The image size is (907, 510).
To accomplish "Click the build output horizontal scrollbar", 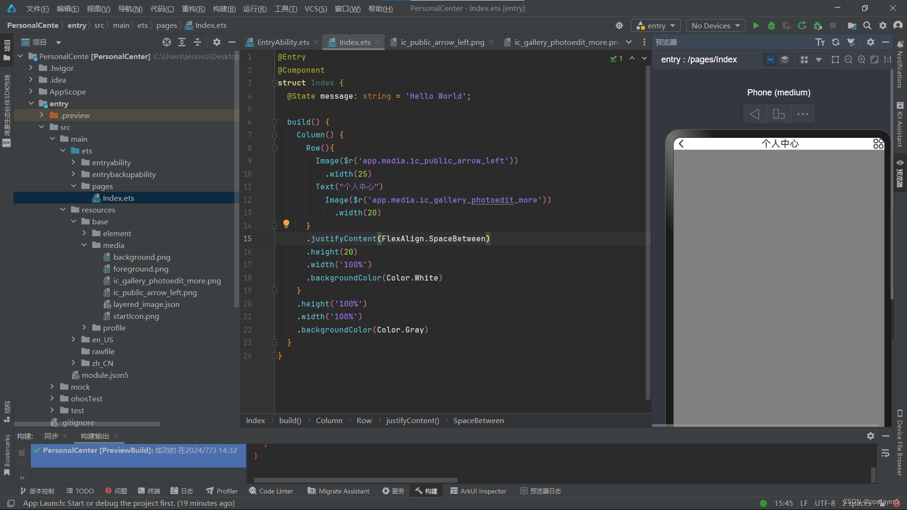I will 355,480.
